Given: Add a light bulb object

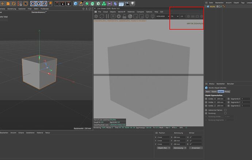Looking at the screenshot, I should (133, 3).
